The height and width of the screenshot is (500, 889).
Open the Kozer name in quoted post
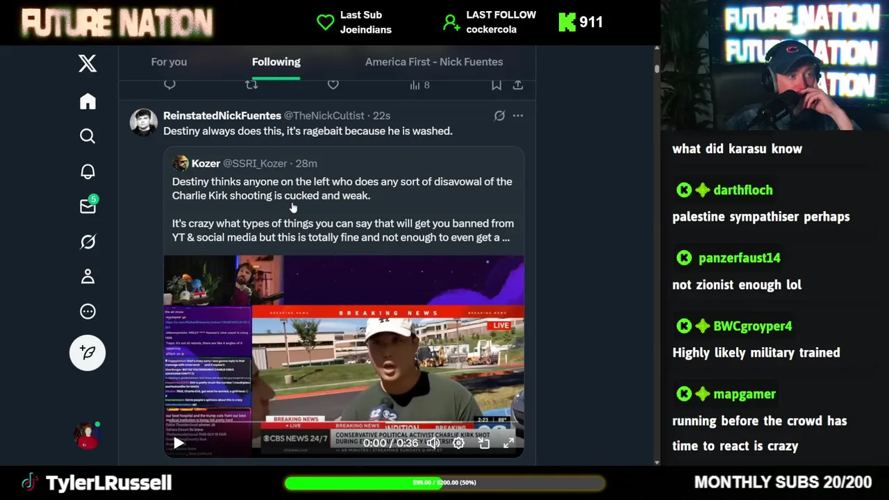[x=206, y=163]
